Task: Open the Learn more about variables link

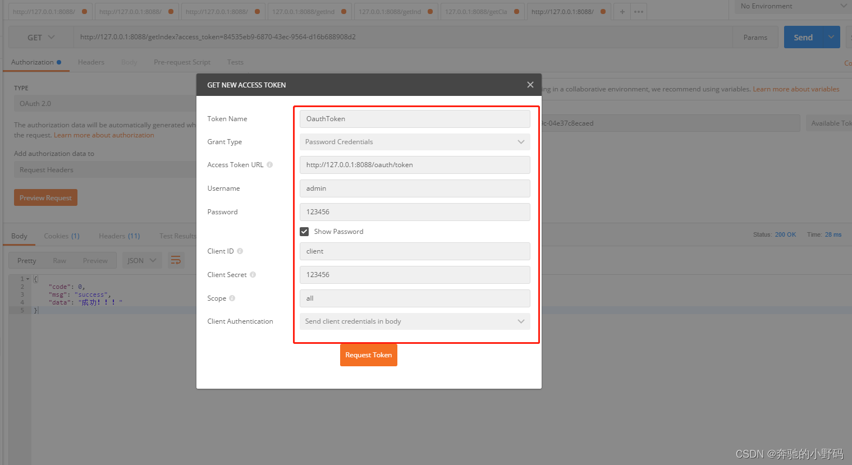Action: coord(796,89)
